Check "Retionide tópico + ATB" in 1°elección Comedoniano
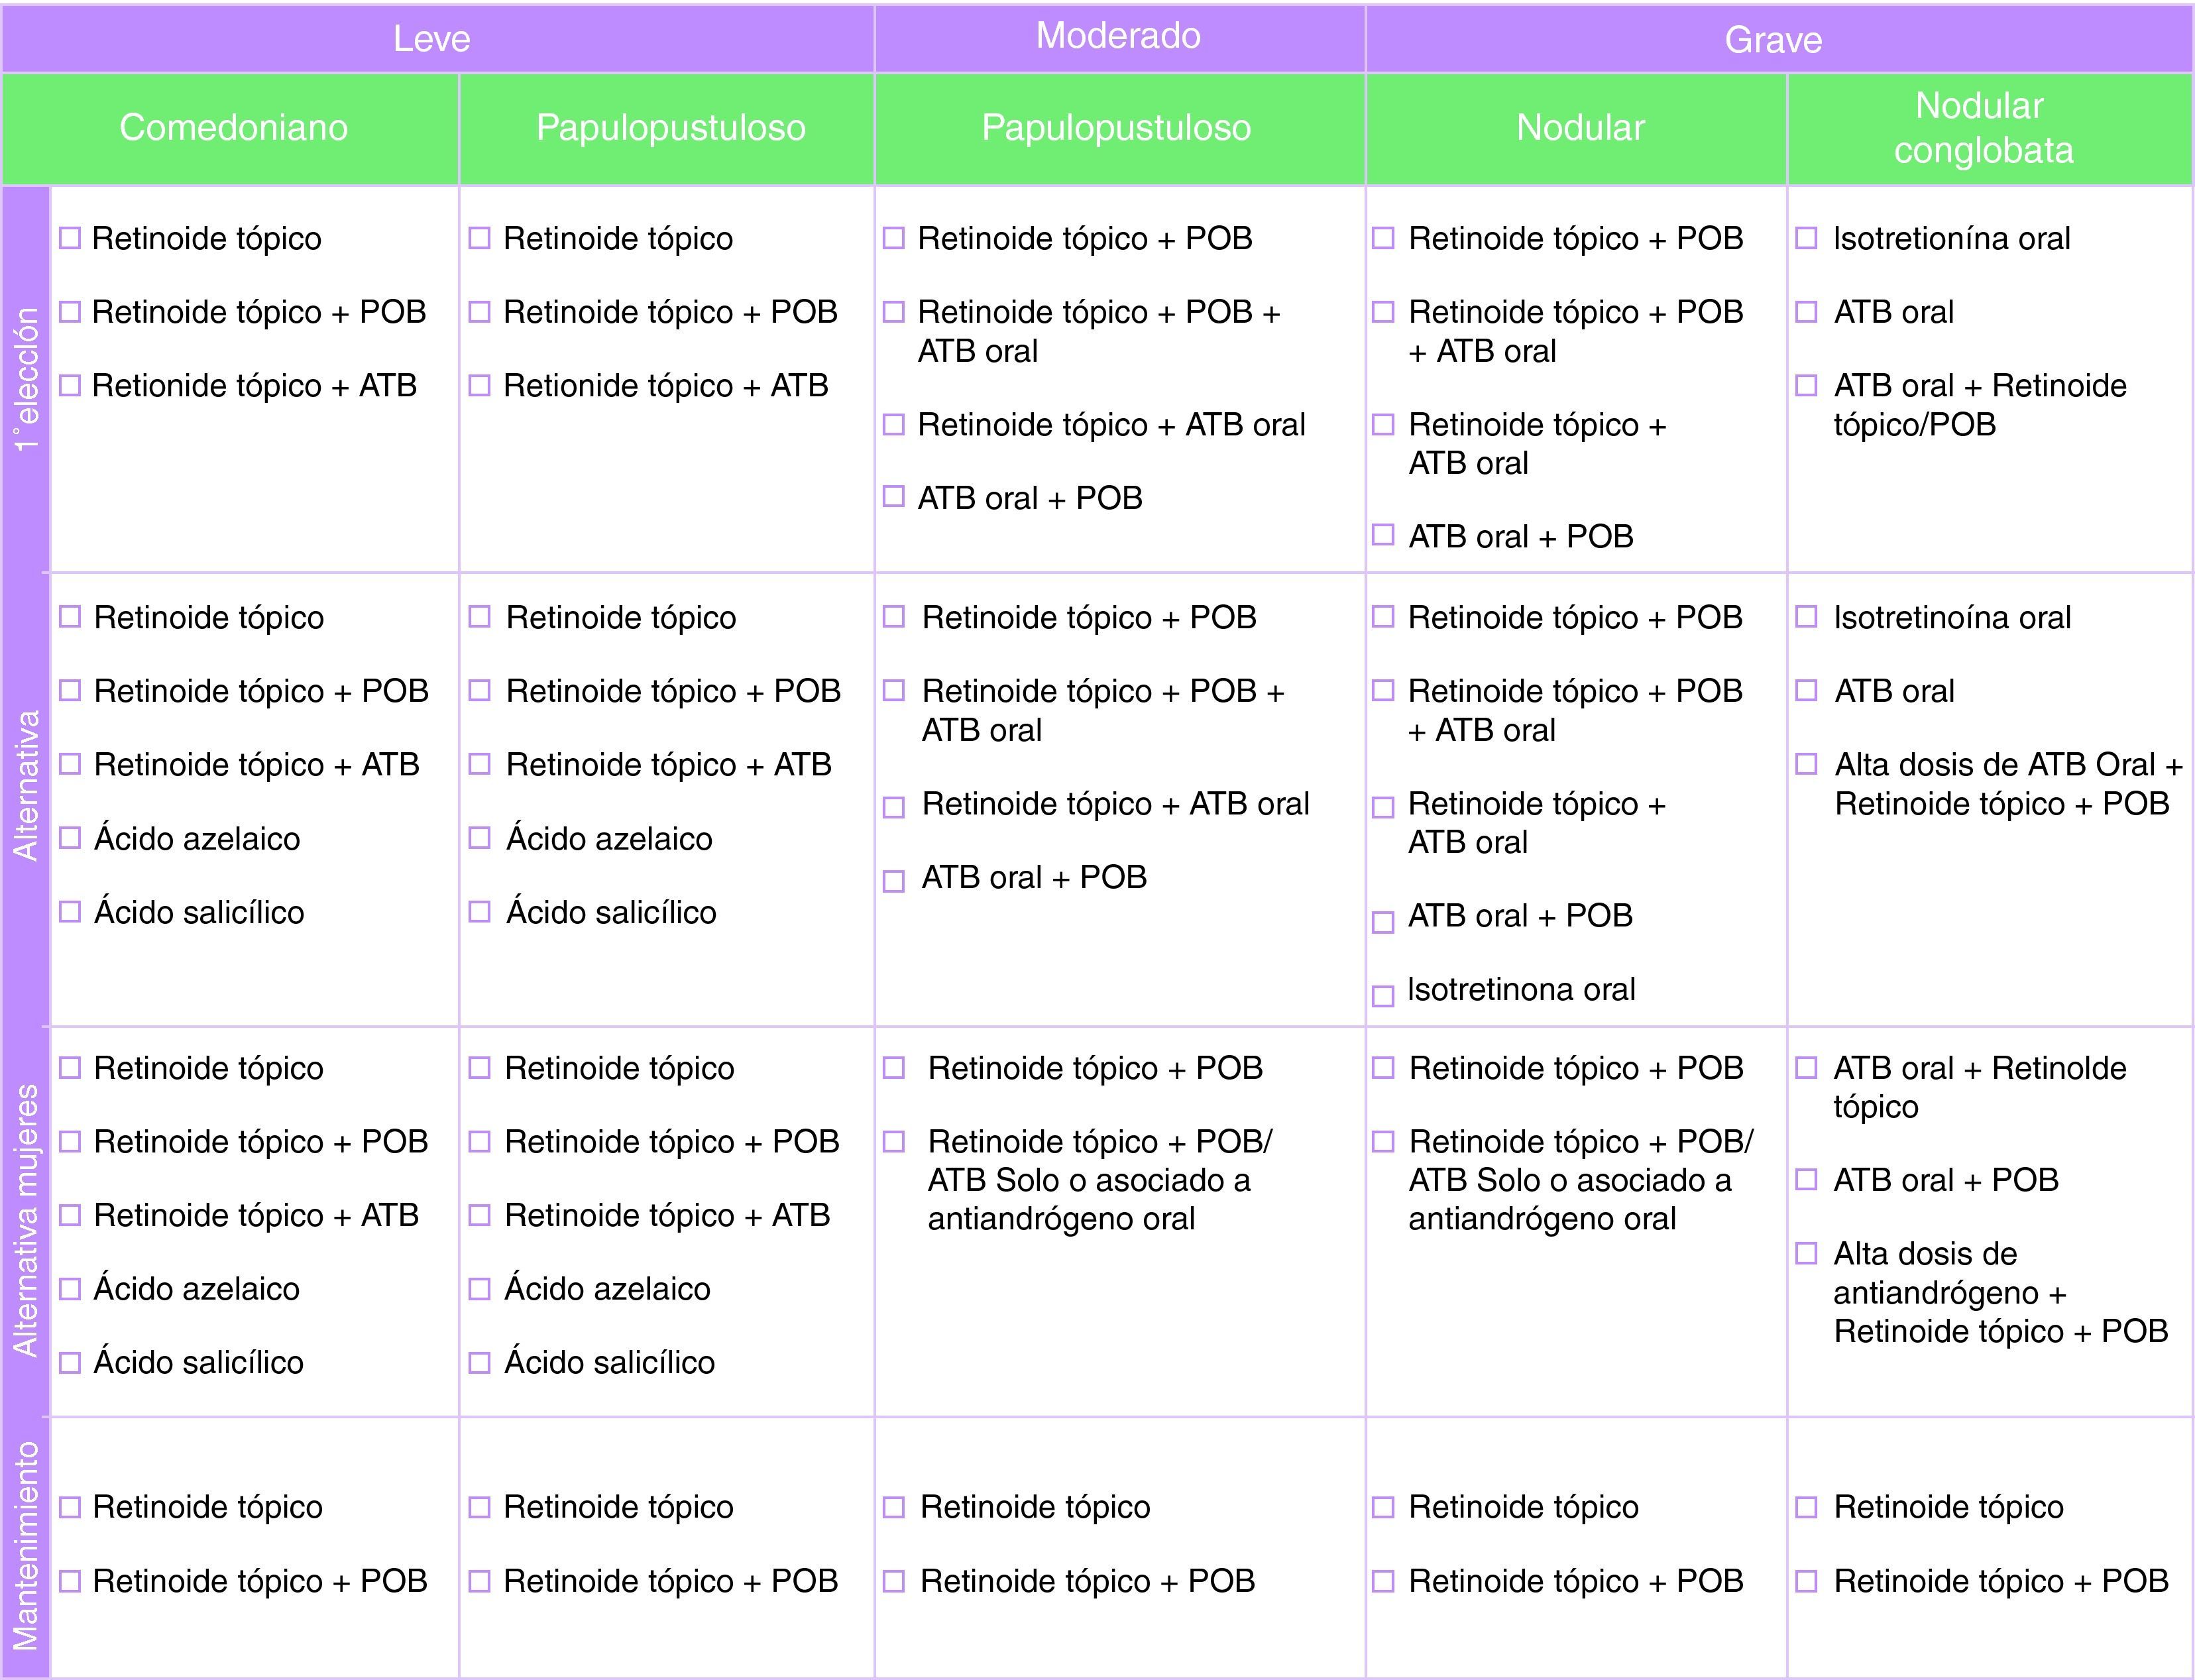Screen dimensions: 2195x1680 point(70,385)
